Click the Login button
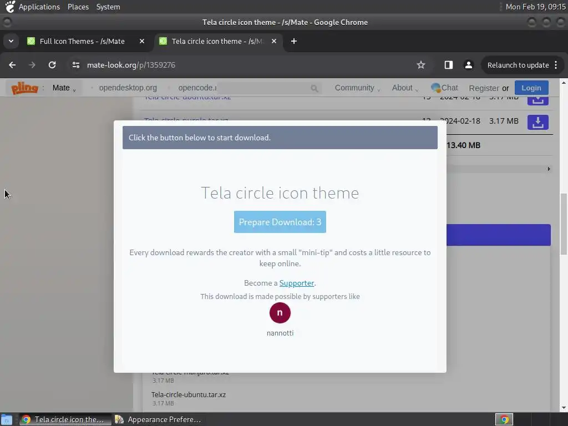 click(x=531, y=88)
